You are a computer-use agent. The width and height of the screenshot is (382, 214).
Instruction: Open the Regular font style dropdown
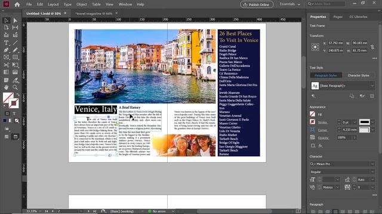tap(372, 172)
